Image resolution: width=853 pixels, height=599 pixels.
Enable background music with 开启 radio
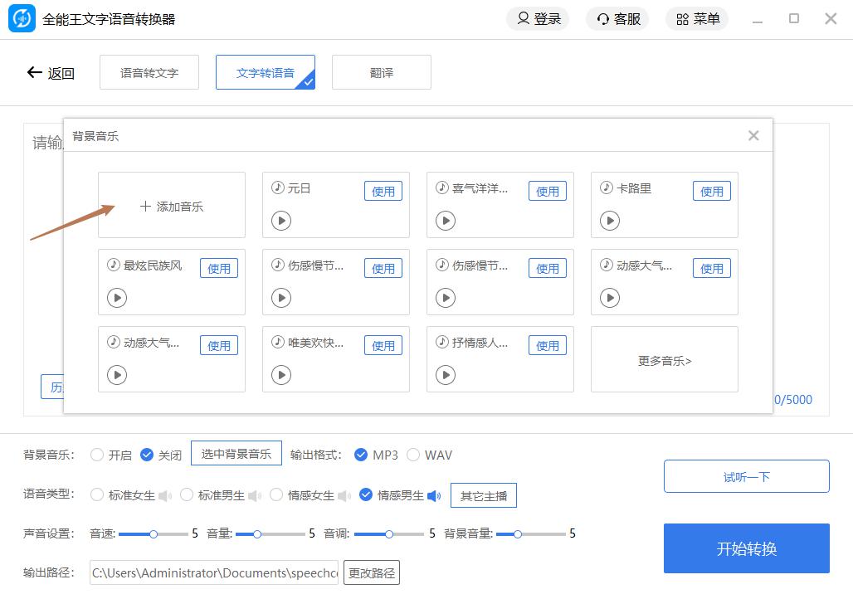coord(97,455)
